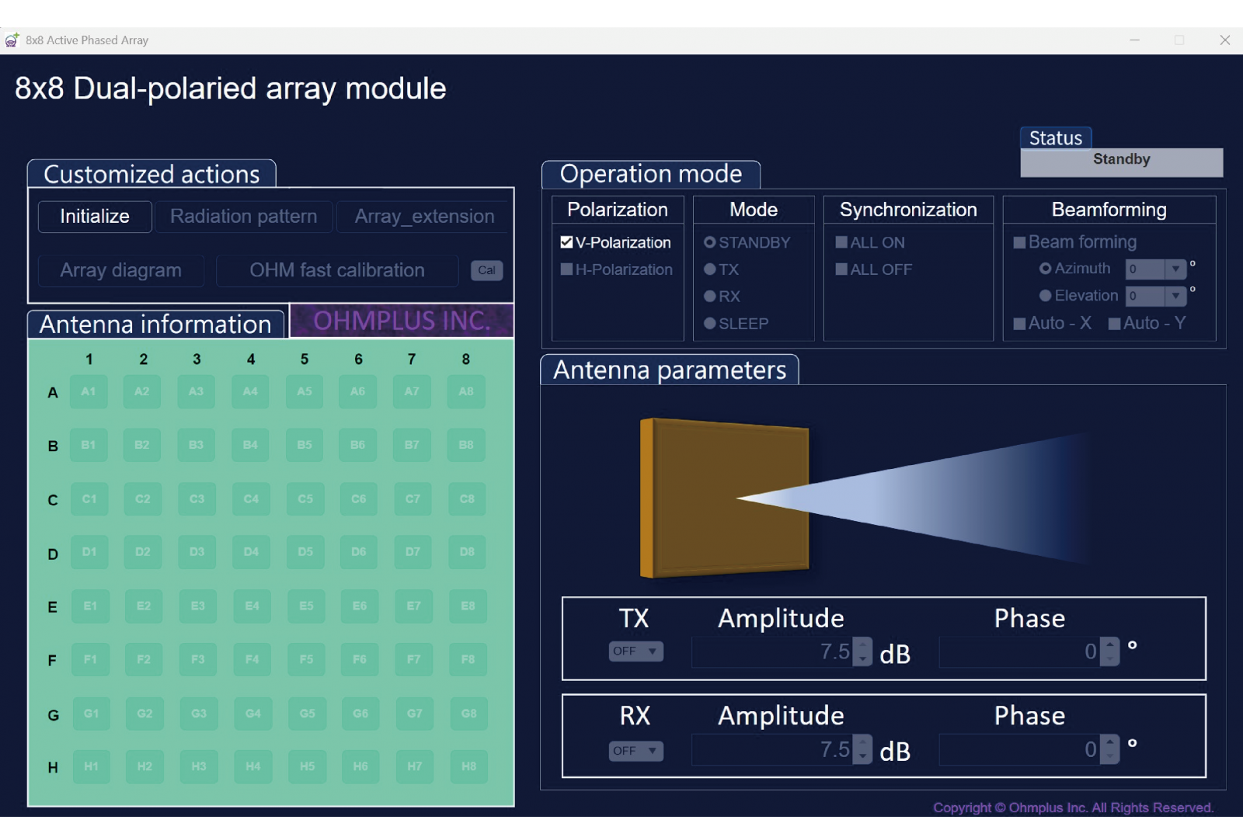This screenshot has height=837, width=1243.
Task: Click antenna element G2 in the grid
Action: [x=144, y=714]
